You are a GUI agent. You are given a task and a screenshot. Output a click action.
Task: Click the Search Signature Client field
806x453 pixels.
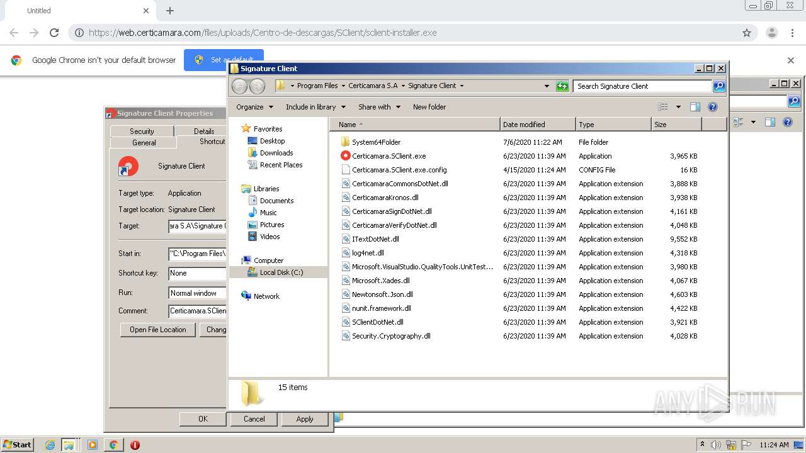[642, 86]
